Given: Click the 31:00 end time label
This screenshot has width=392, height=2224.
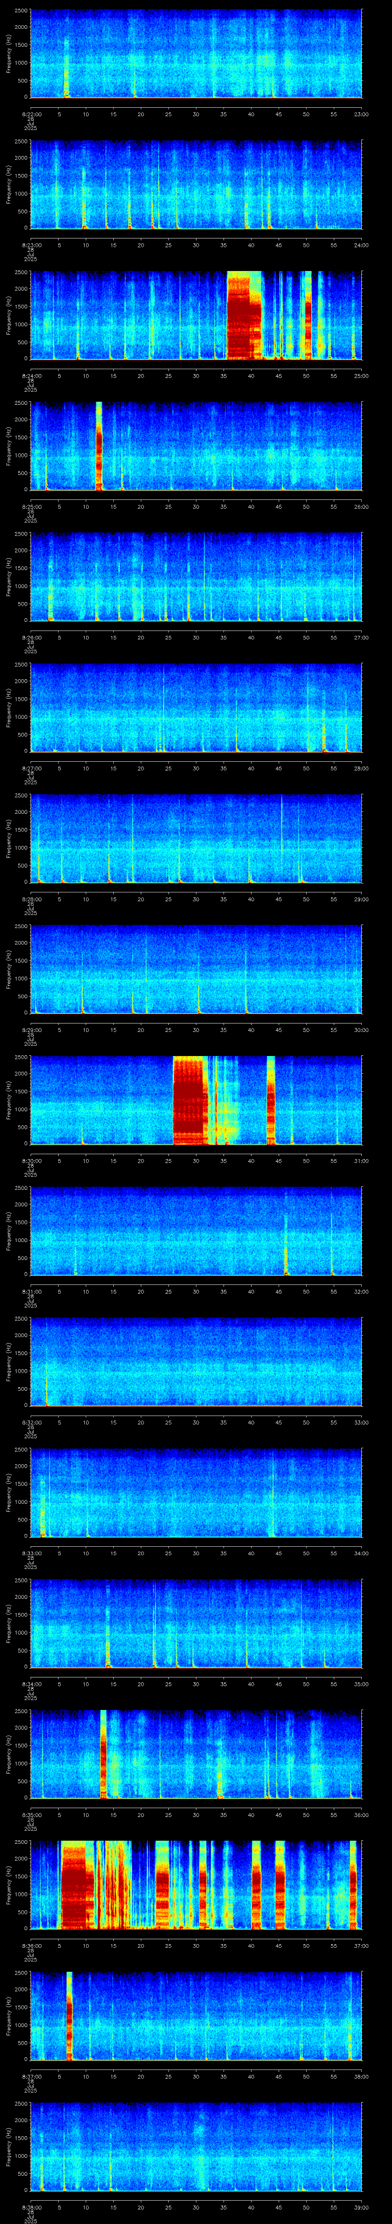Looking at the screenshot, I should pos(361,1160).
